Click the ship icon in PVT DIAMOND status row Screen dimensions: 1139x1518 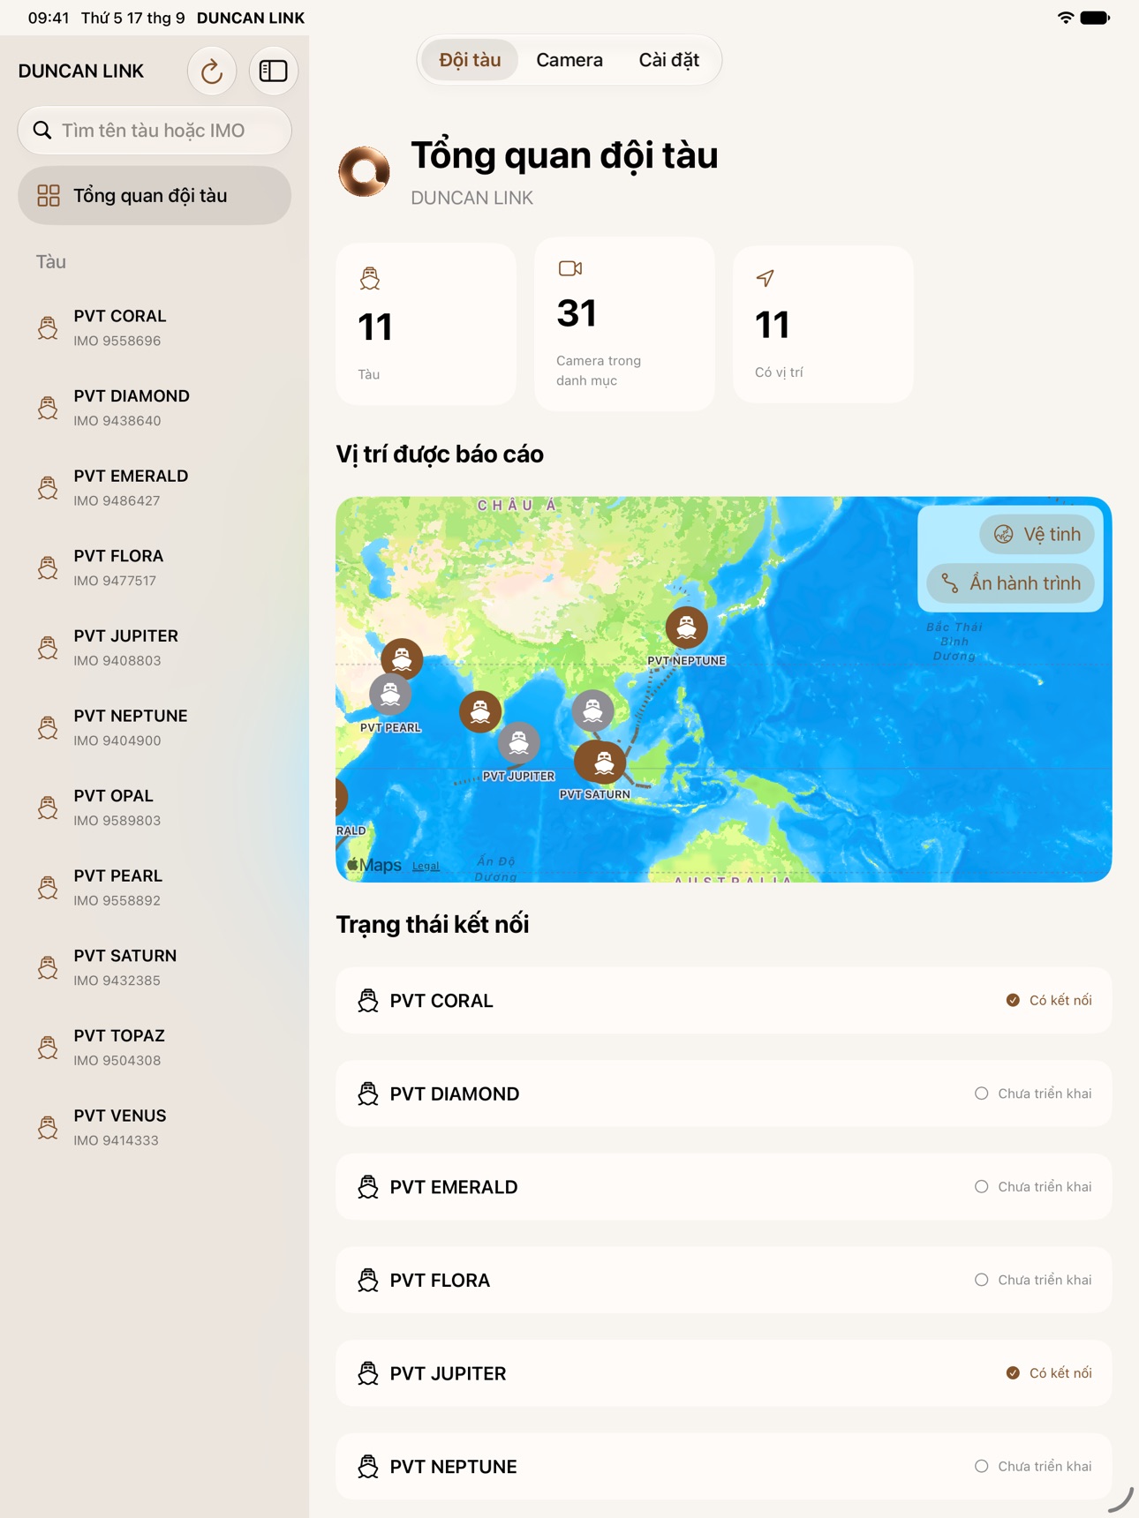[x=368, y=1093]
